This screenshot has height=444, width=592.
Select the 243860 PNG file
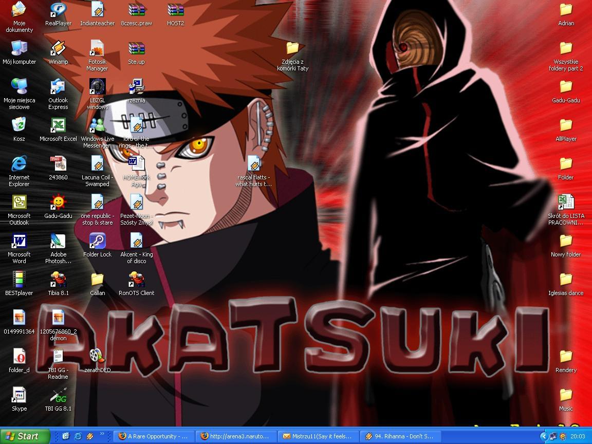58,163
